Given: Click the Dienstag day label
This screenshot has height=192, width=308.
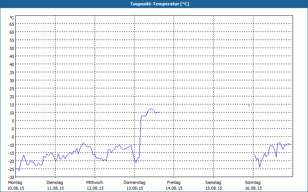Looking at the screenshot, I should pyautogui.click(x=55, y=183).
